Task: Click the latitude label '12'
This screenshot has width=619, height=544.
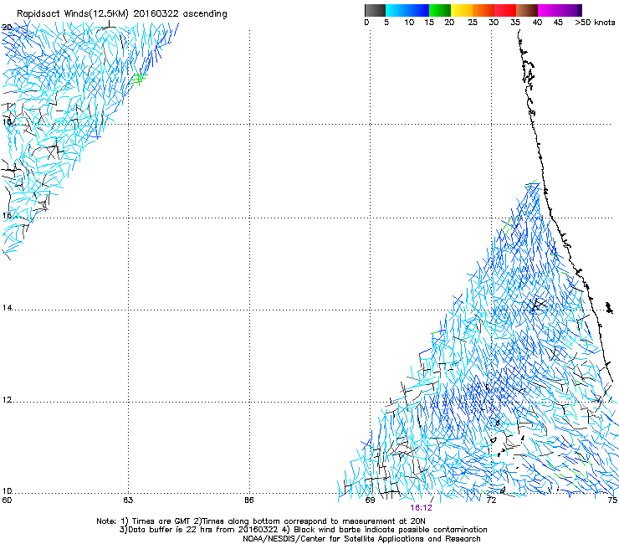Action: (x=7, y=400)
